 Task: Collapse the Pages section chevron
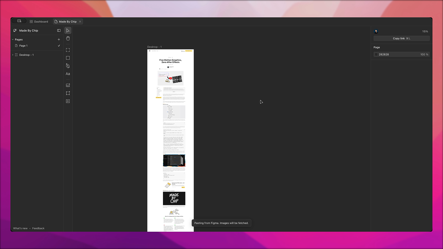[x=13, y=40]
